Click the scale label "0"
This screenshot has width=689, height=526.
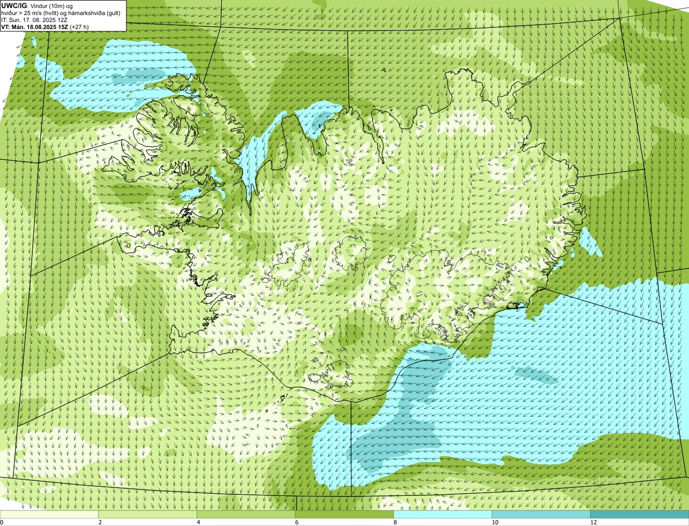click(x=2, y=522)
